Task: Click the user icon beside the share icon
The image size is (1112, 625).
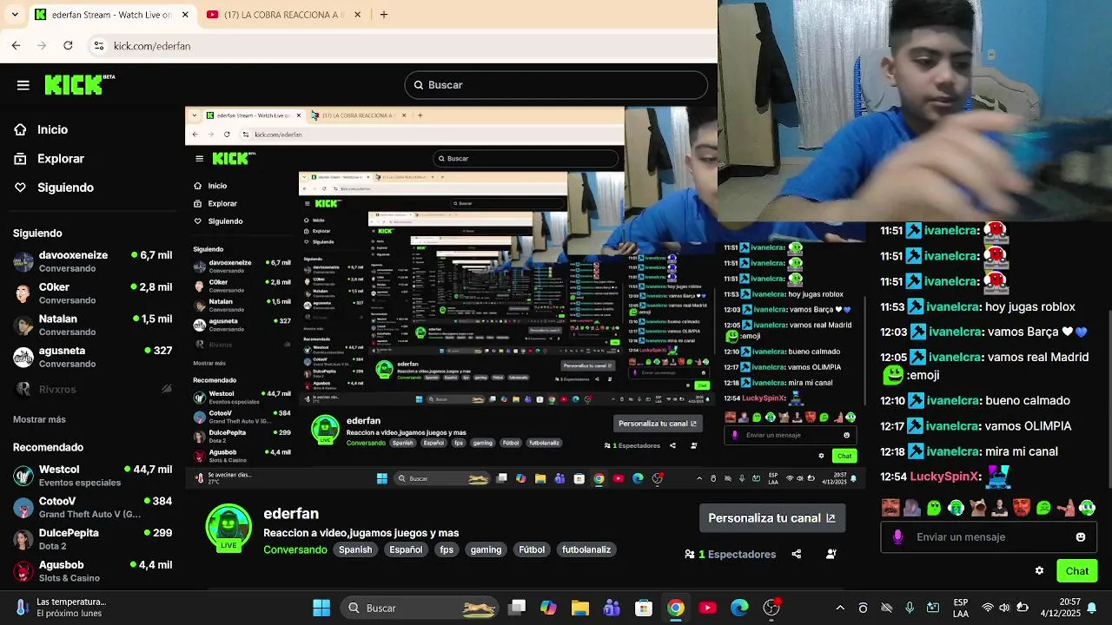Action: [x=831, y=554]
